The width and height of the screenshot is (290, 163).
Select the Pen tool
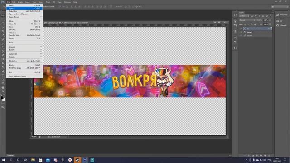point(3,71)
